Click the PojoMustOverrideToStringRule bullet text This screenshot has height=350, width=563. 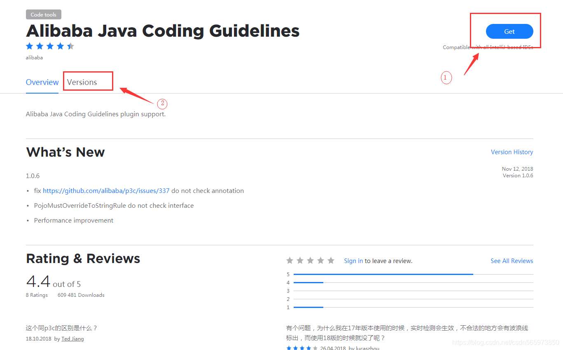[x=114, y=206]
